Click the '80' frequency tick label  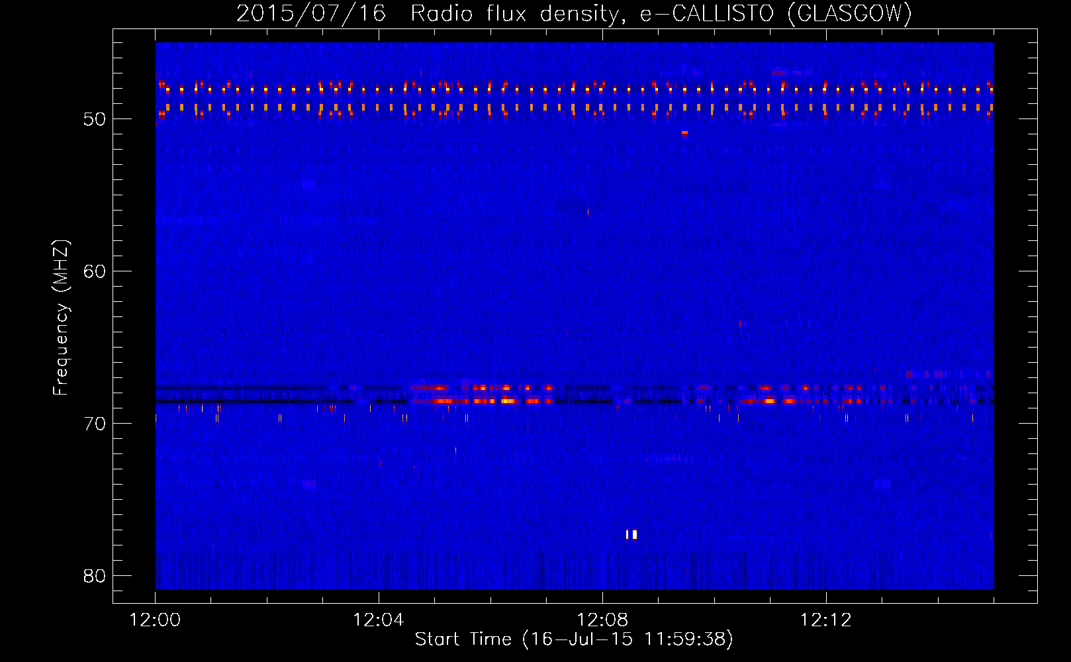(95, 576)
